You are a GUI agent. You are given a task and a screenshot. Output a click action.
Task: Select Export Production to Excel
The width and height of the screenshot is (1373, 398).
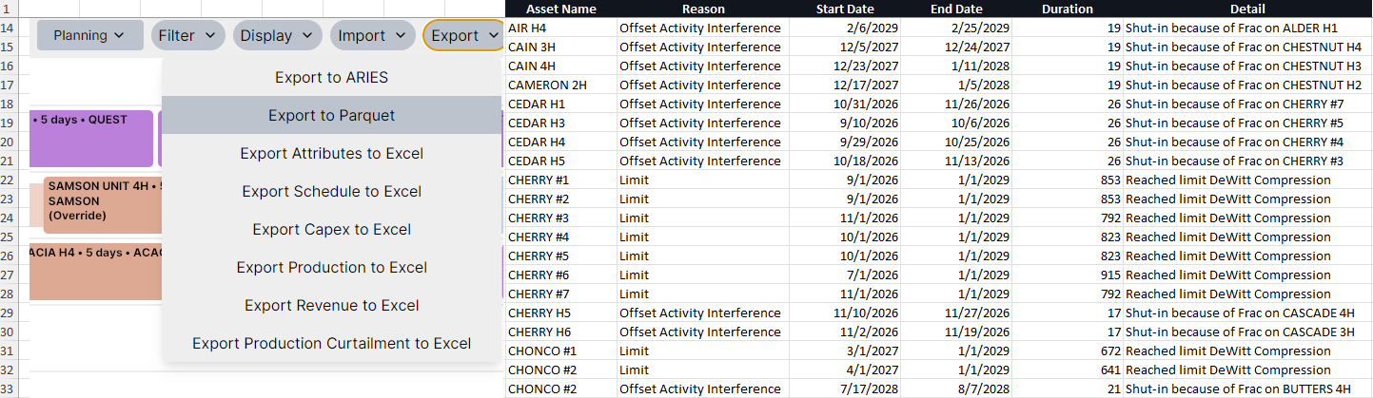click(331, 267)
